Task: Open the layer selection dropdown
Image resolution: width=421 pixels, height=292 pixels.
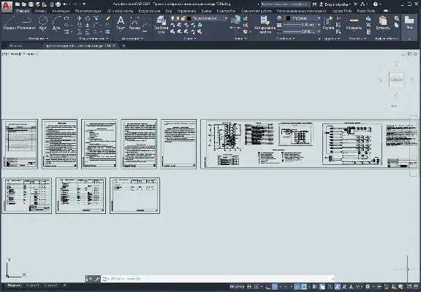Action: pyautogui.click(x=208, y=18)
